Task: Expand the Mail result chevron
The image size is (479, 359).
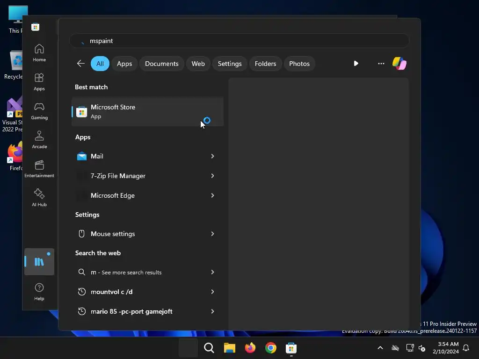Action: tap(213, 156)
